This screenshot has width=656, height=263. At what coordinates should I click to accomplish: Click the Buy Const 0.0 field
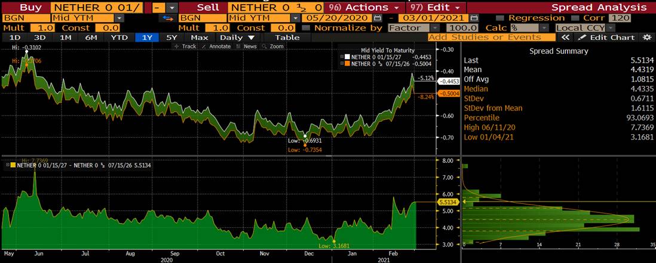click(x=108, y=28)
